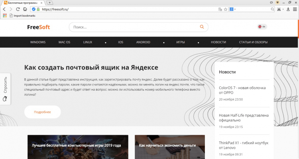Viewport: 299px width, 159px height.
Task: Open news Новая Half-Life представлена официально
Action: click(x=244, y=118)
